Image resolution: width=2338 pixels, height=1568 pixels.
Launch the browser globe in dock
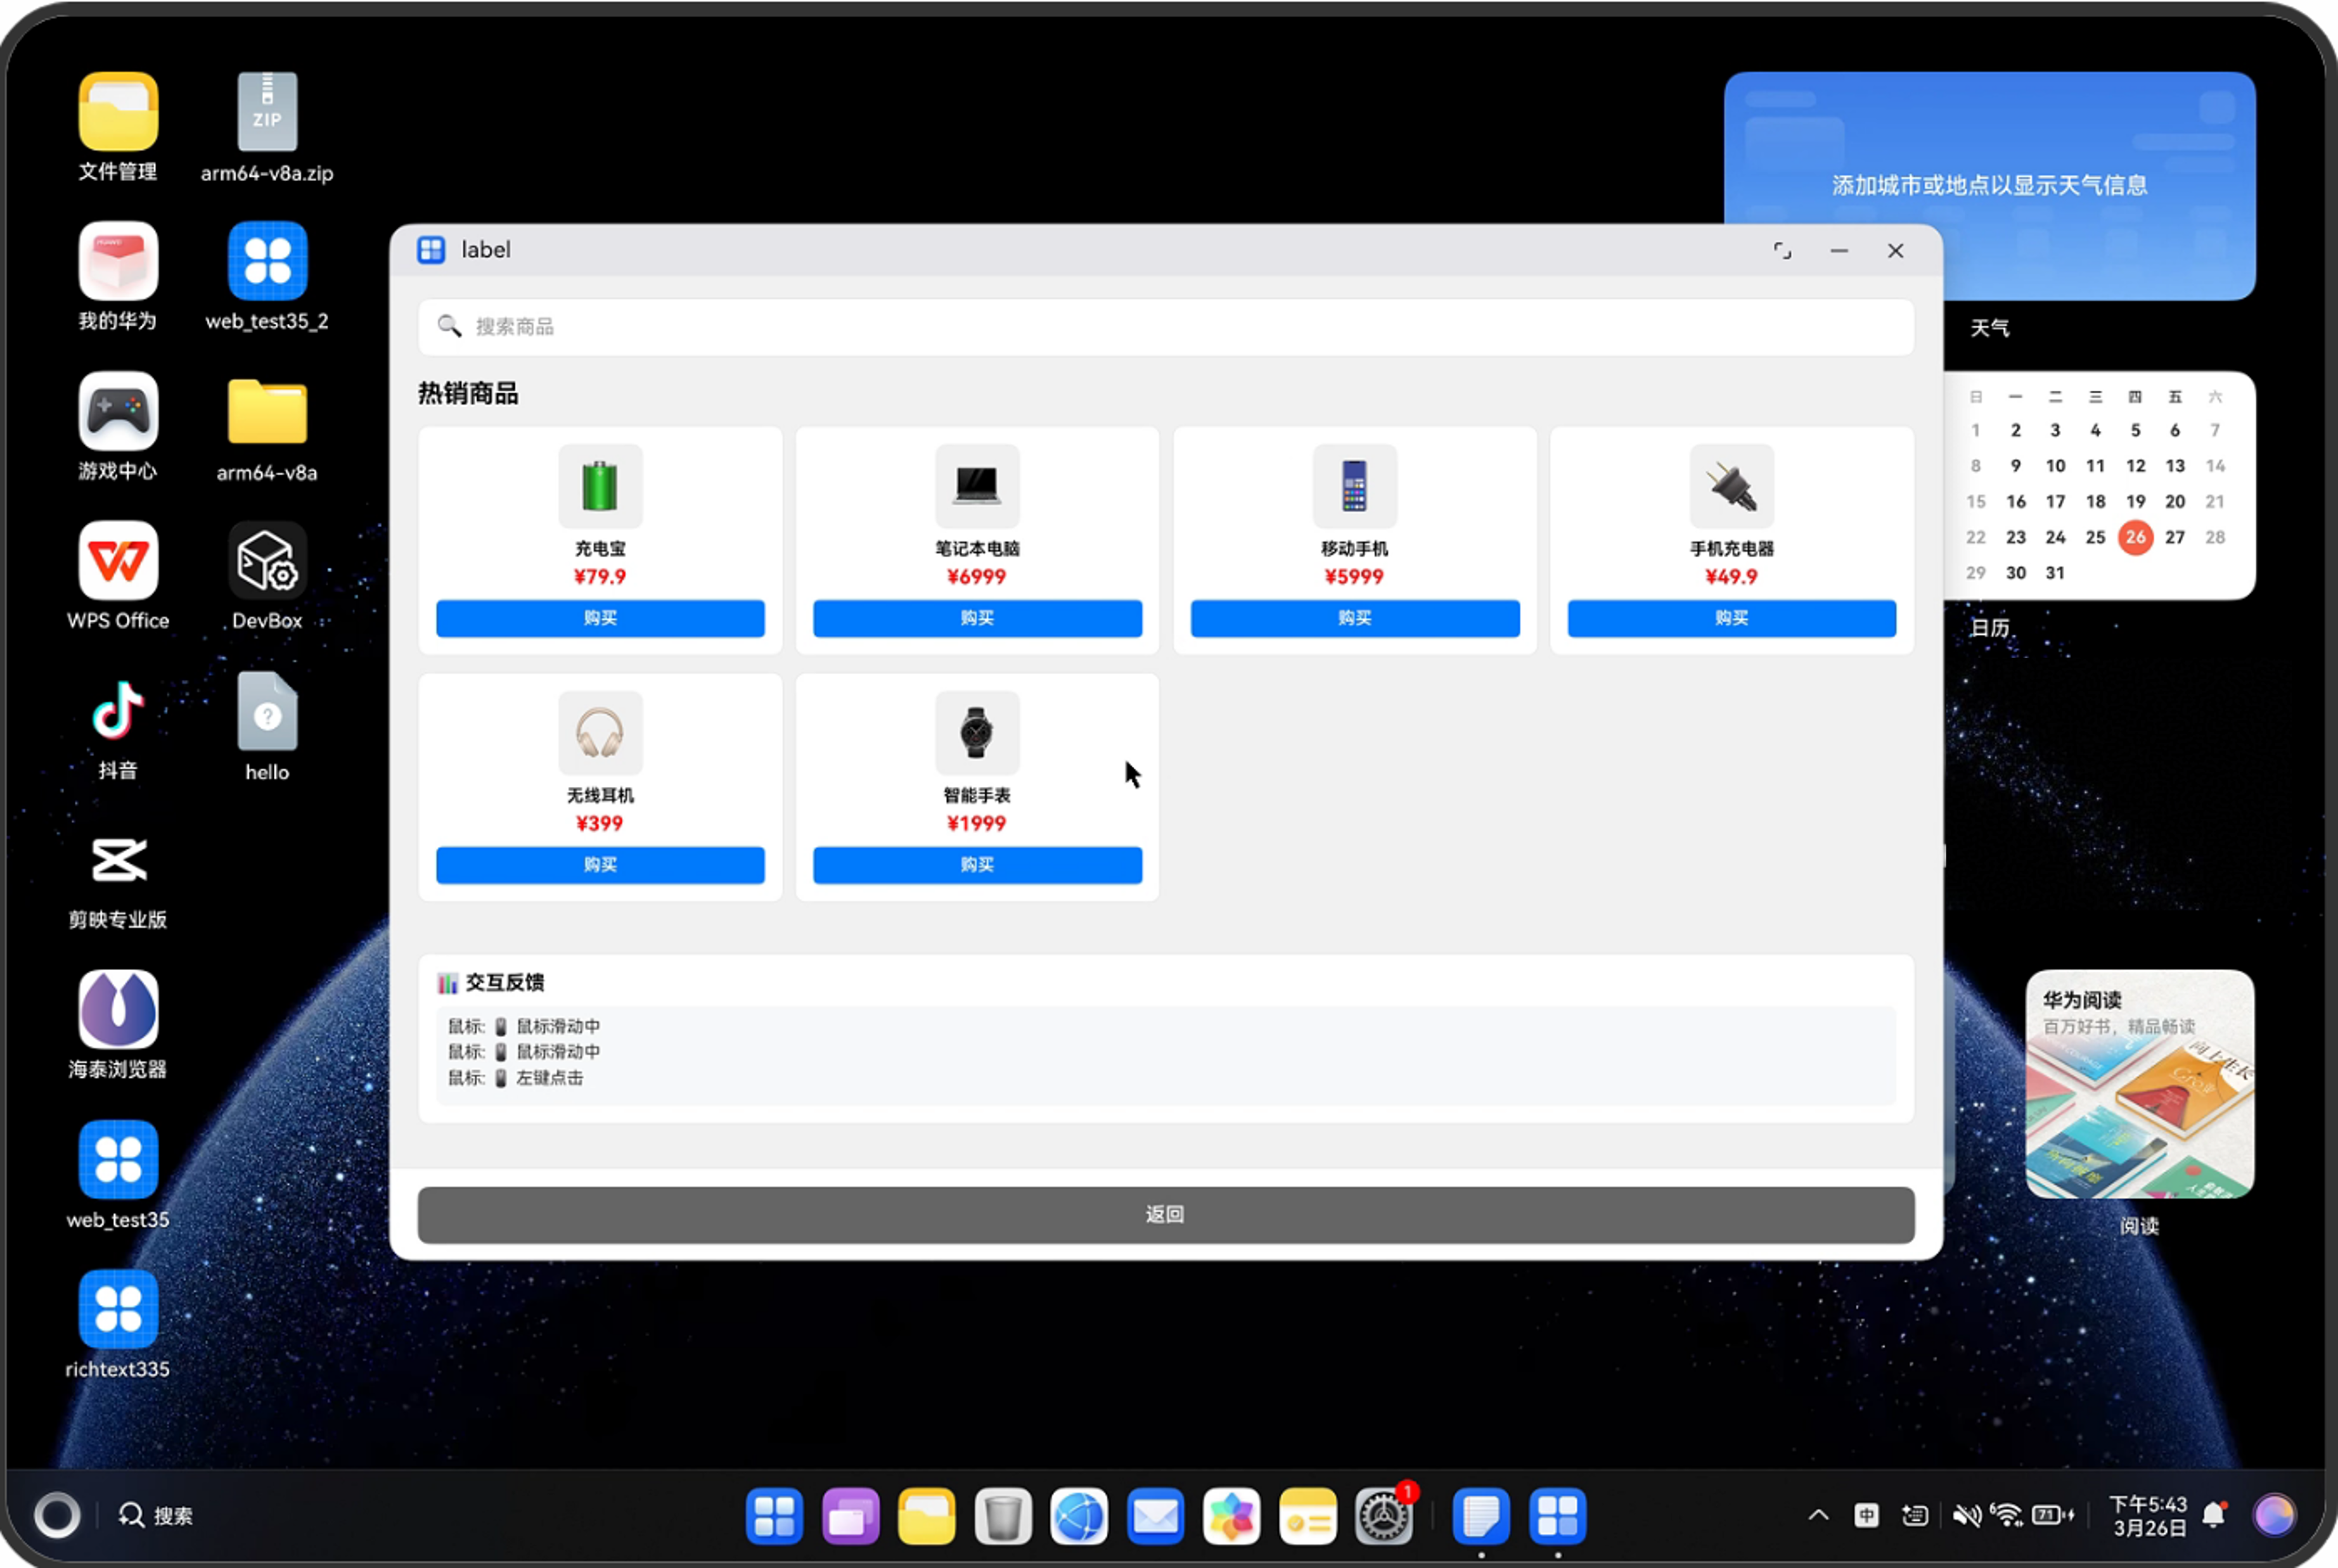(1079, 1516)
